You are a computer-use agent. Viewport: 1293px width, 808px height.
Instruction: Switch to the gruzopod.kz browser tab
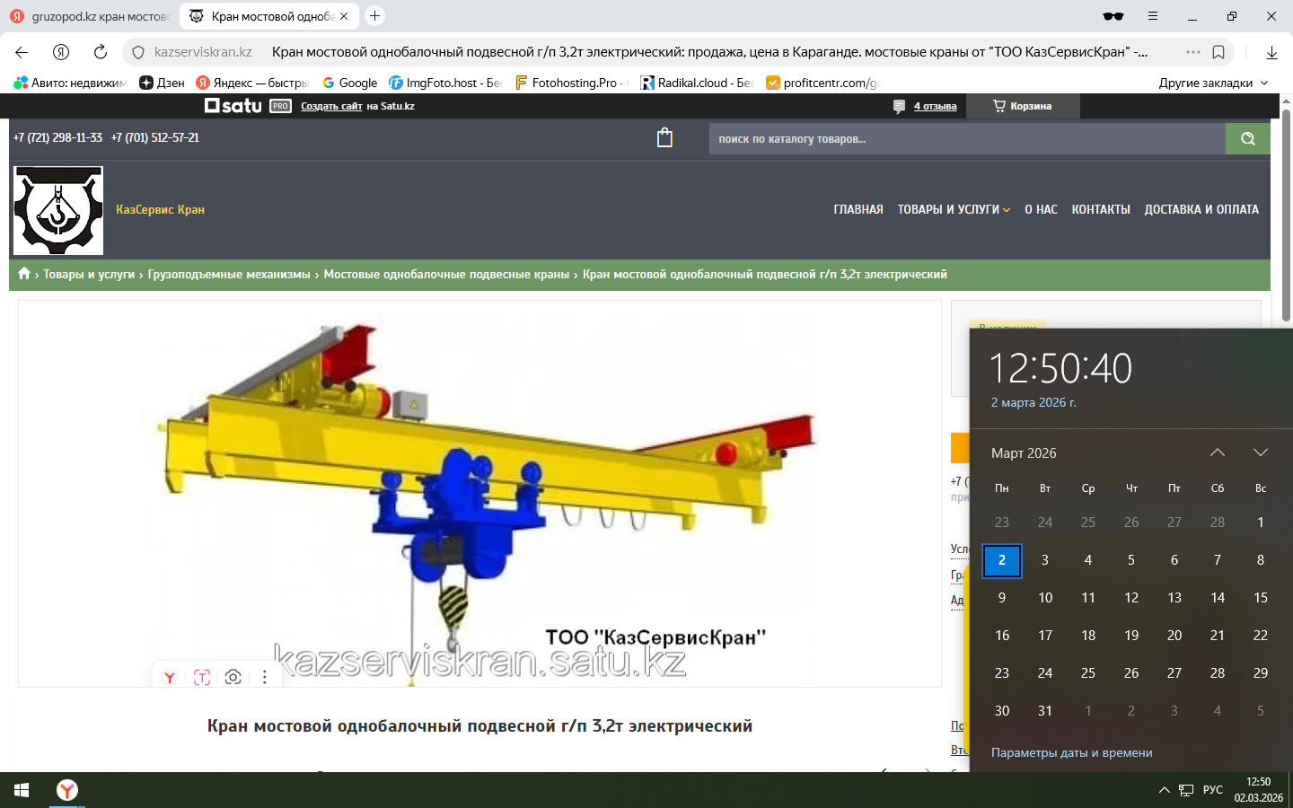point(90,16)
